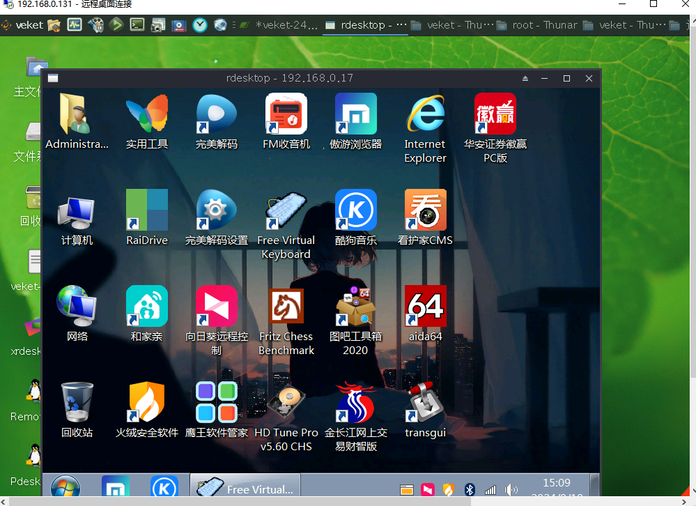Open the rdesktop window menu icon
Screen dimensions: 696x506
pyautogui.click(x=53, y=78)
